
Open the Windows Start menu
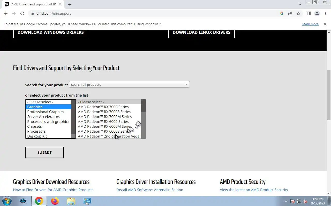(7, 201)
